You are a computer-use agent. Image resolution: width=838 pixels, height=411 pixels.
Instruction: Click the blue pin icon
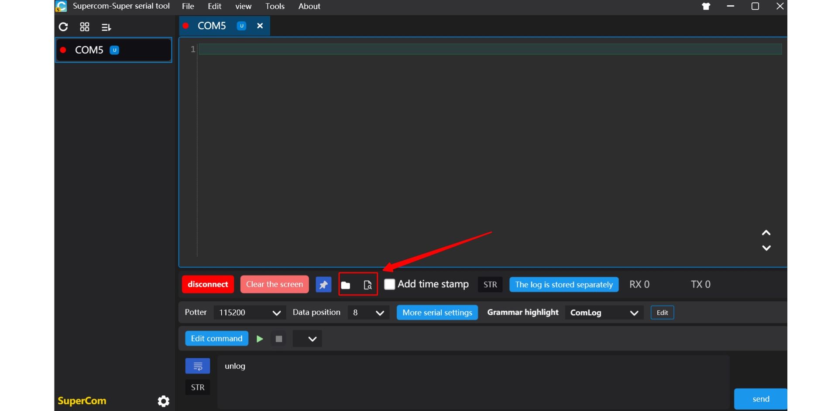click(323, 285)
